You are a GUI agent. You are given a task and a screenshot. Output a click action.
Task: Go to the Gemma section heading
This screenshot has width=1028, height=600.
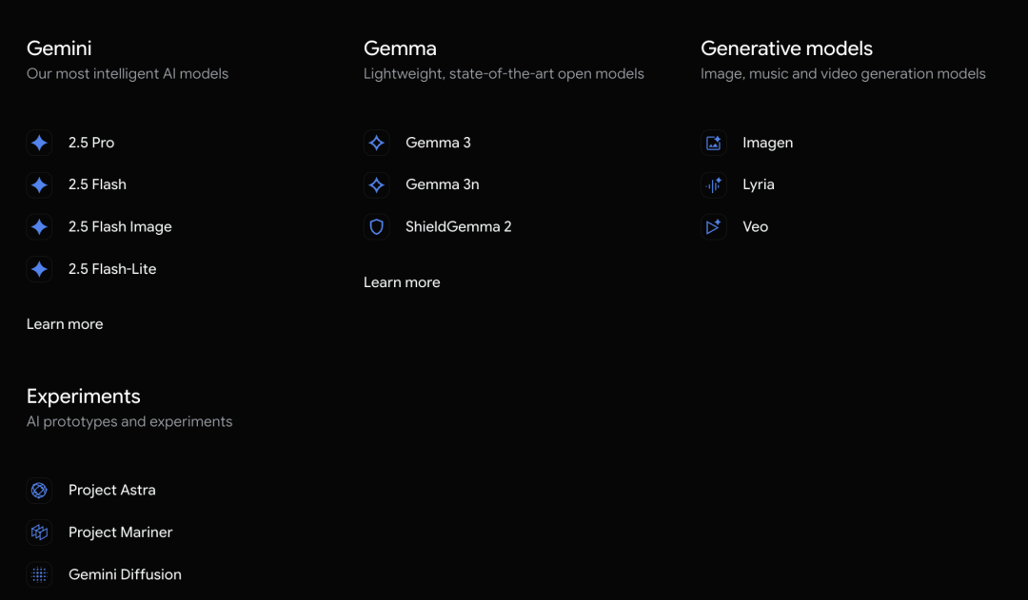400,48
